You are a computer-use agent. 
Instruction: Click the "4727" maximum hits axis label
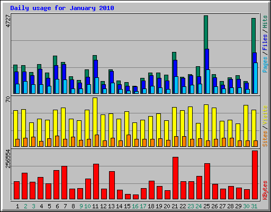pos(8,21)
